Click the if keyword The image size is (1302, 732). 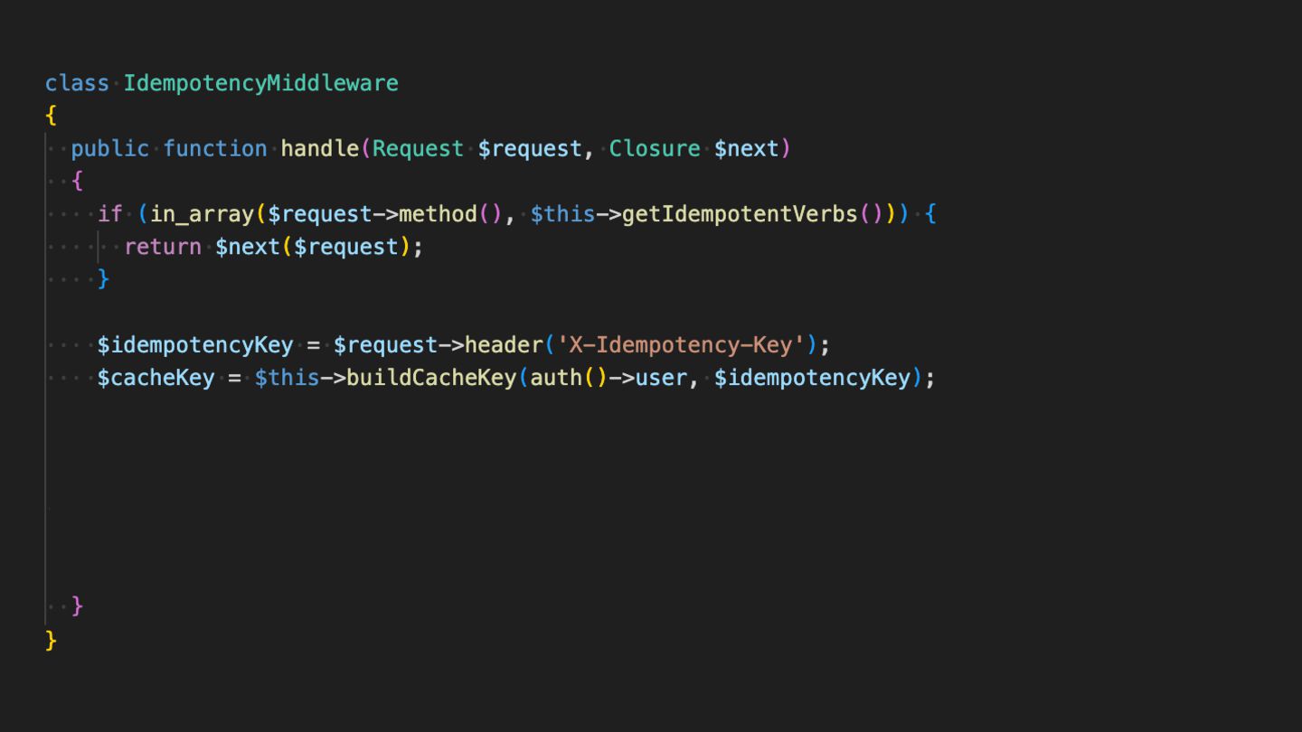pos(110,214)
